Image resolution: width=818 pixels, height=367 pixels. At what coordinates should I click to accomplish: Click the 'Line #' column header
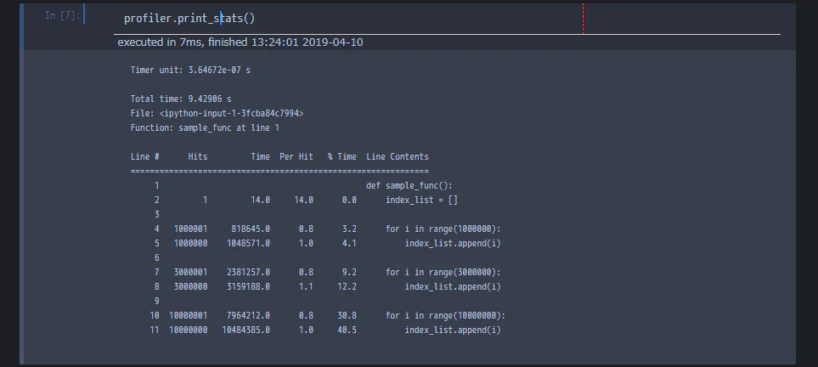pos(145,156)
